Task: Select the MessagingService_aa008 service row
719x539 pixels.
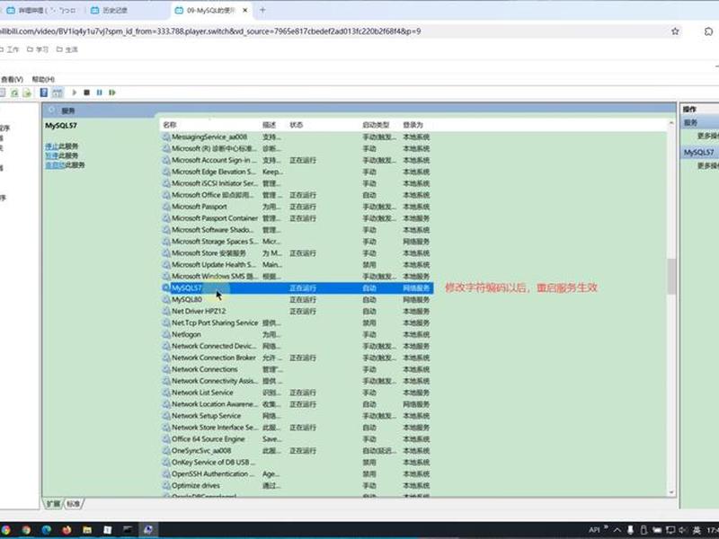Action: pyautogui.click(x=297, y=137)
